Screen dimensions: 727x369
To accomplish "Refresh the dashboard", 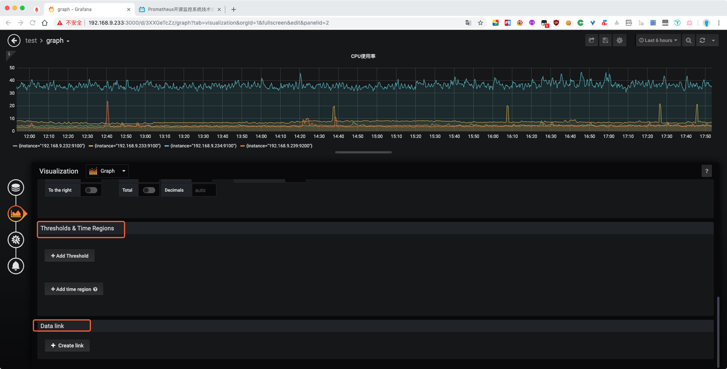I will click(702, 40).
